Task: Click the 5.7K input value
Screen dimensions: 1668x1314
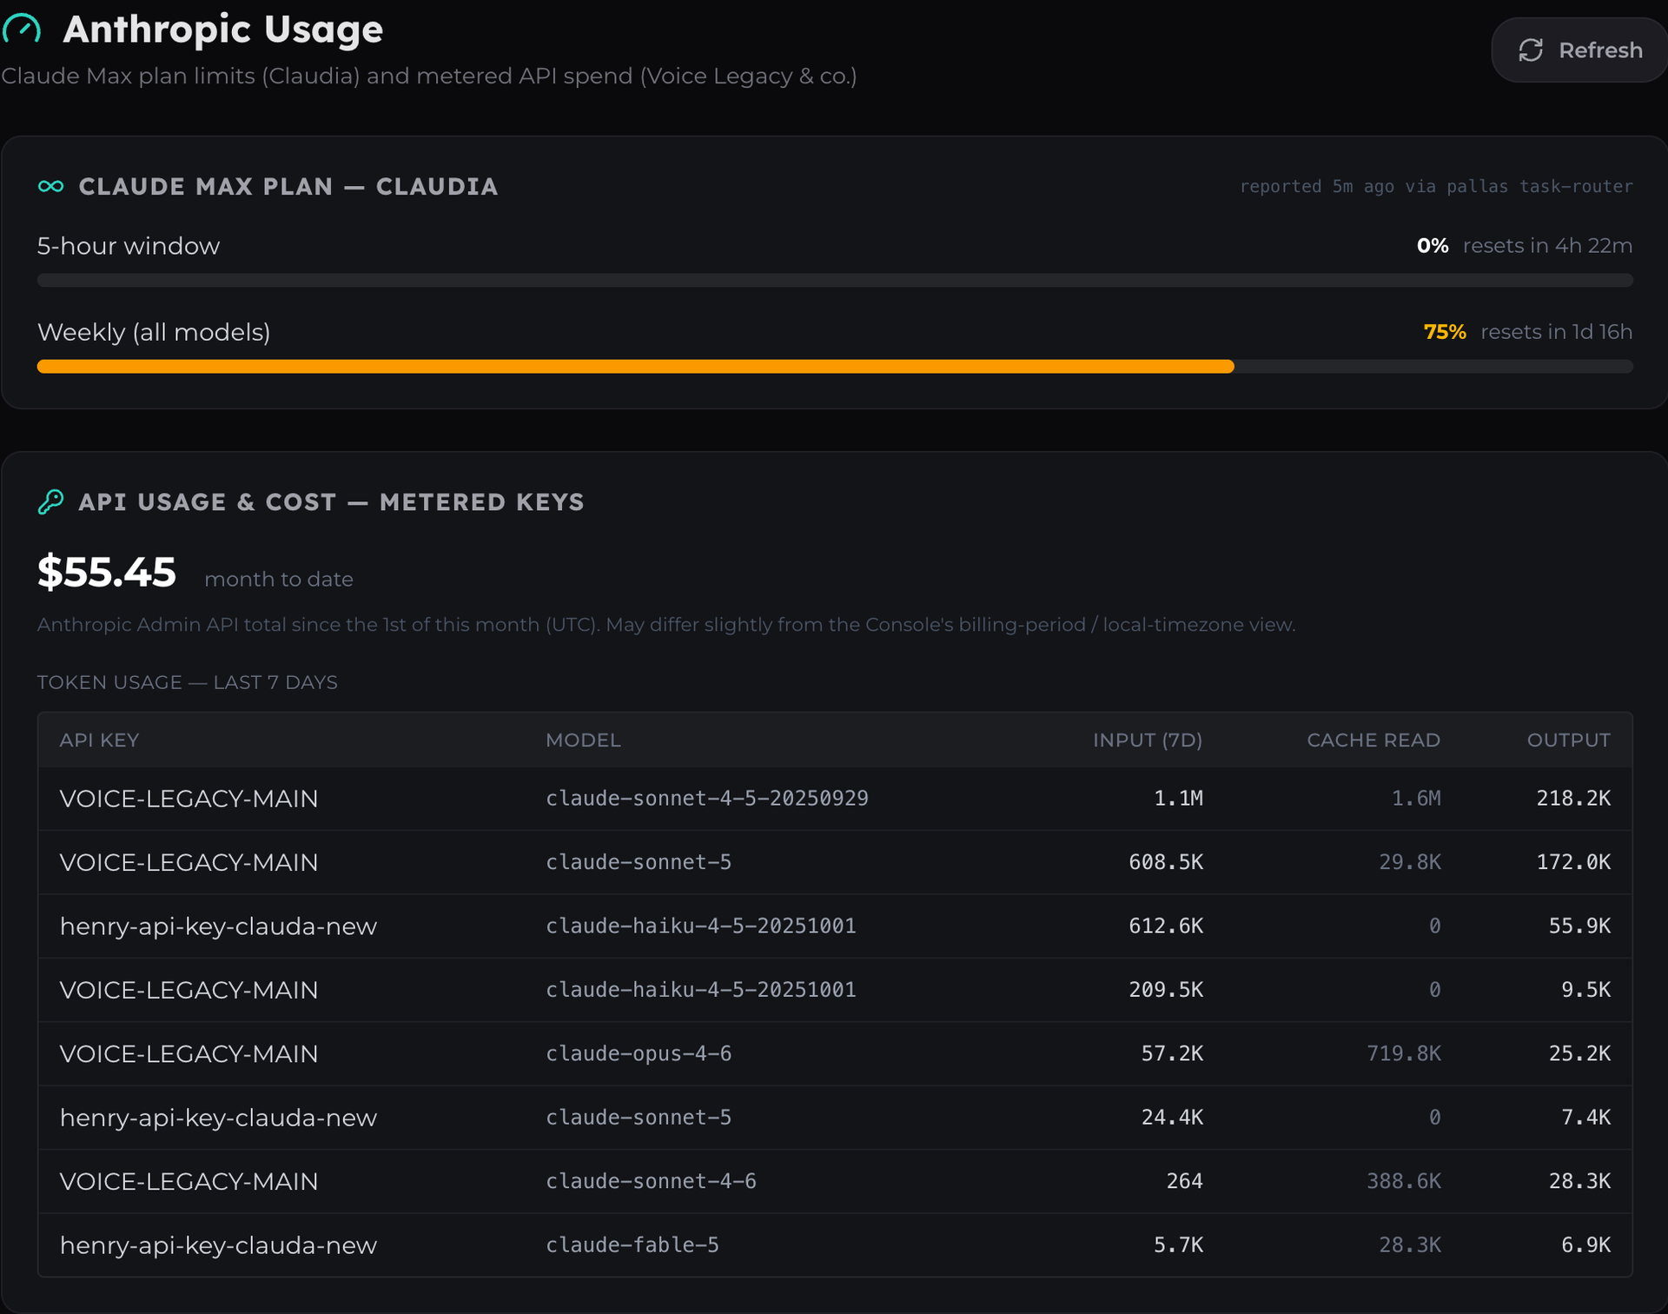Action: click(1178, 1245)
